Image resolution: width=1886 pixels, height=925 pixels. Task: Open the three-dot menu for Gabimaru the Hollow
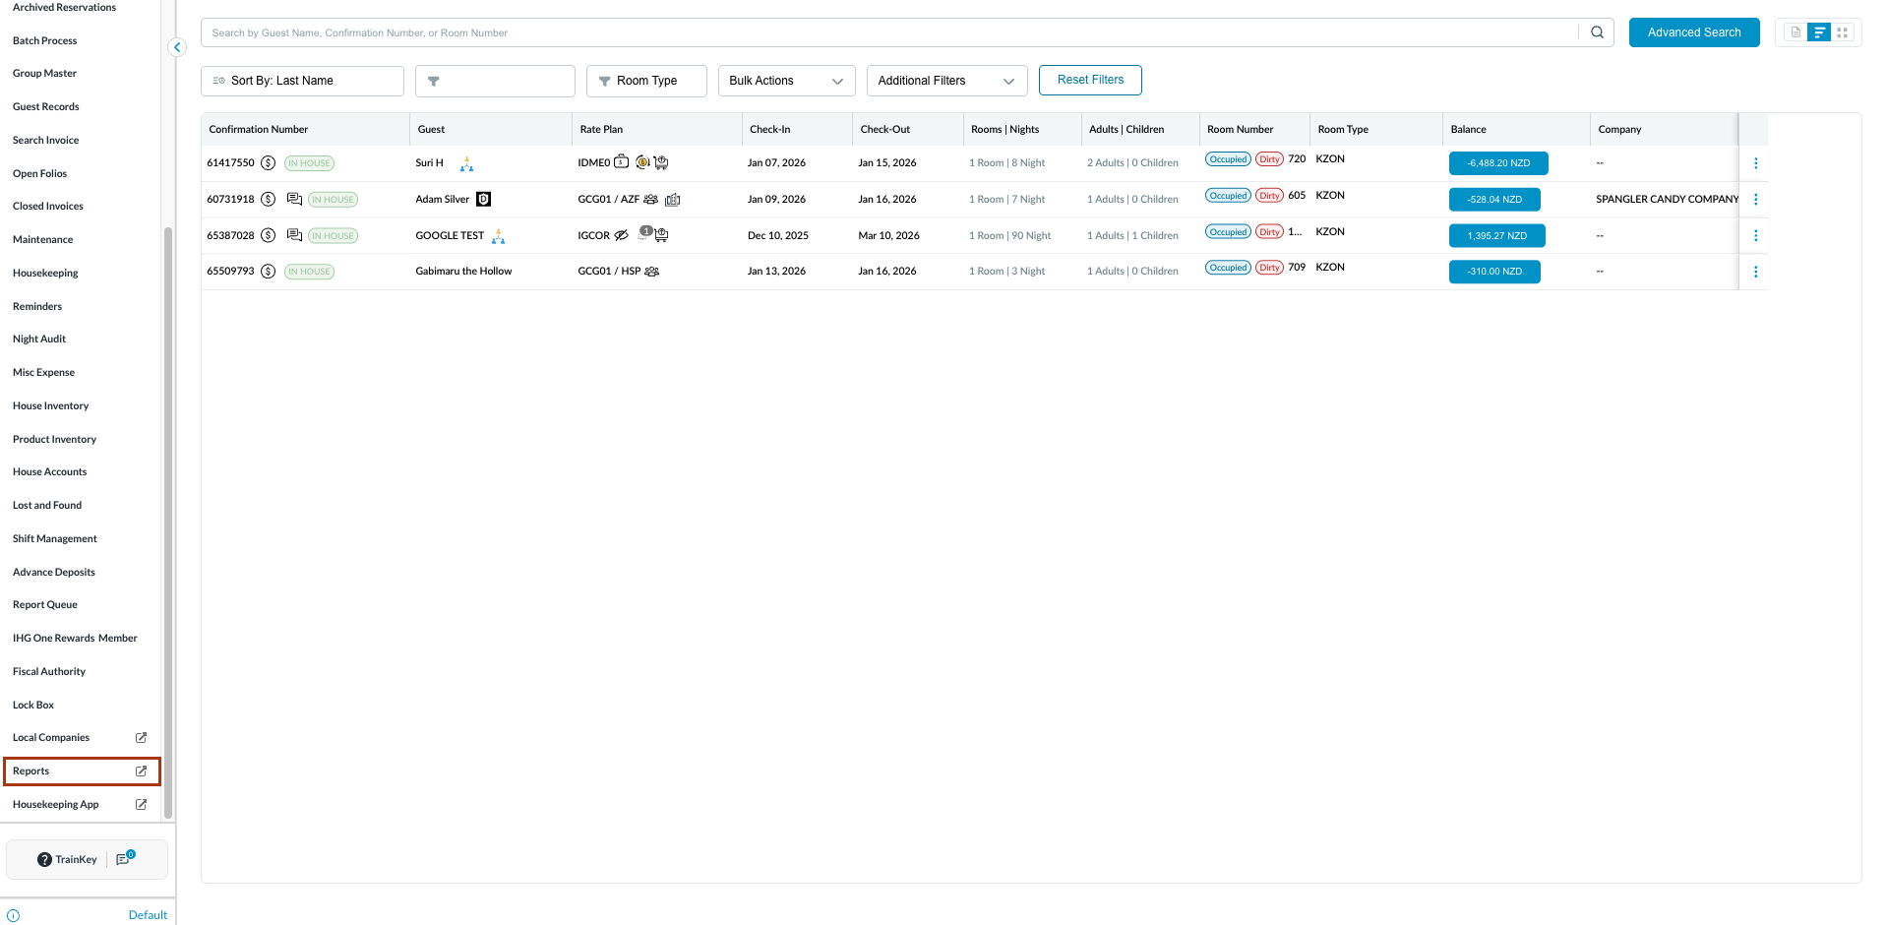(1755, 272)
